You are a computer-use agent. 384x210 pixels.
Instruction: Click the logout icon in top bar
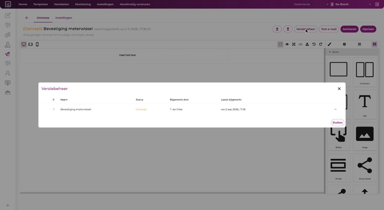tap(377, 4)
